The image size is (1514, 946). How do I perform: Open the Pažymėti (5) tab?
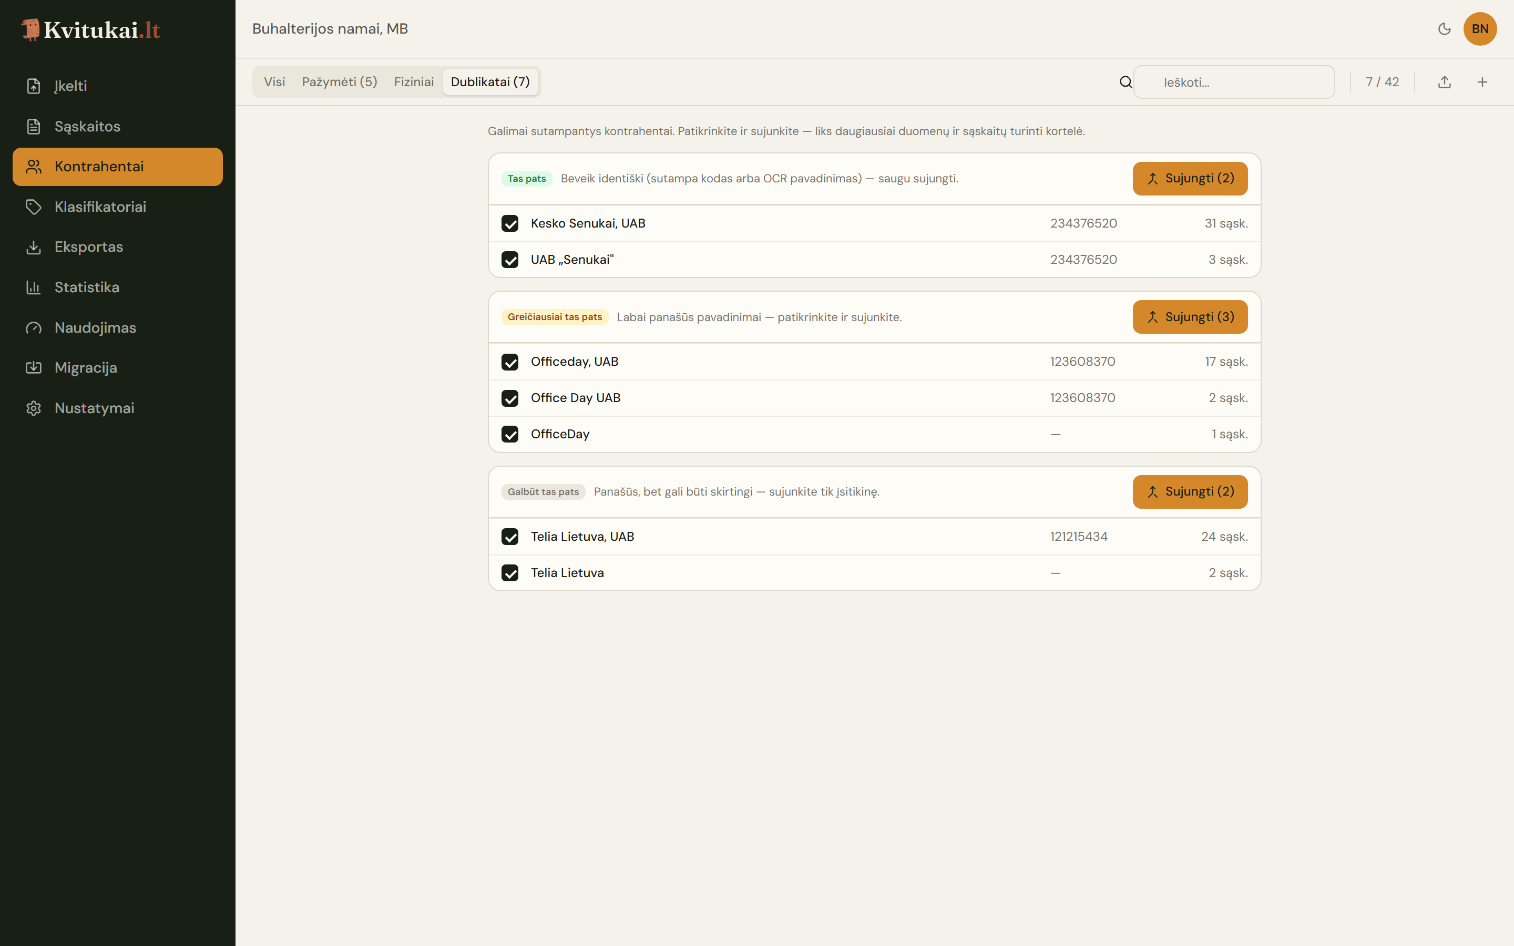pos(340,82)
